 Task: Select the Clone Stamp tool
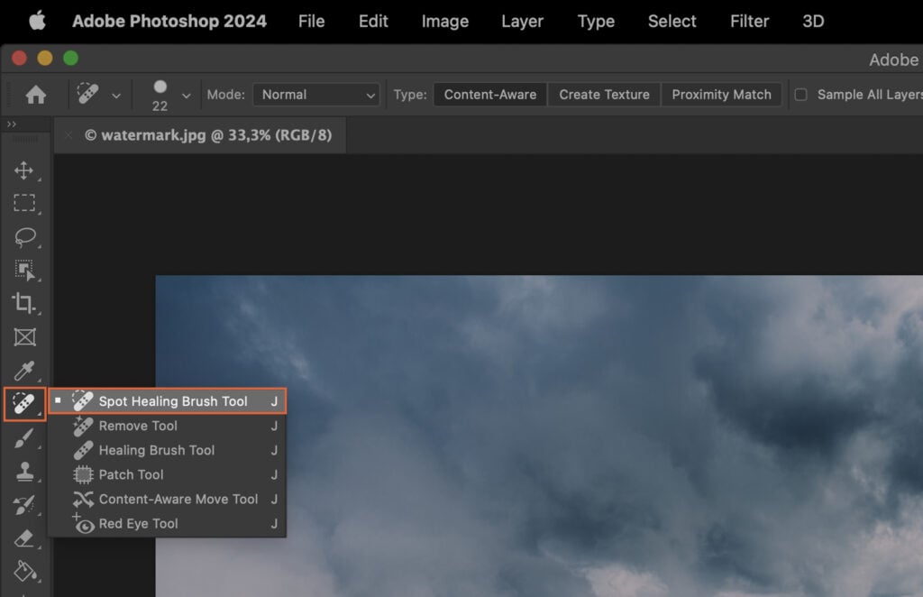pyautogui.click(x=26, y=471)
